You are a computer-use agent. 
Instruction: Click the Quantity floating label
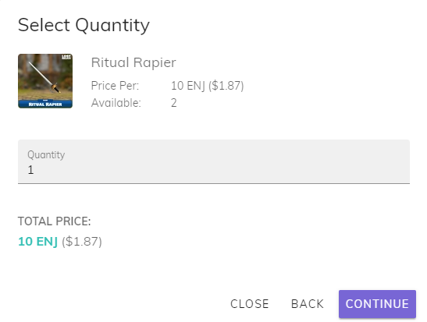coord(46,154)
